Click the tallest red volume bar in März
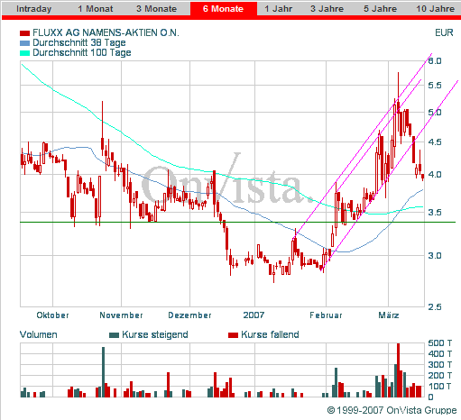Viewport: 461px width, 420px height. point(398,370)
